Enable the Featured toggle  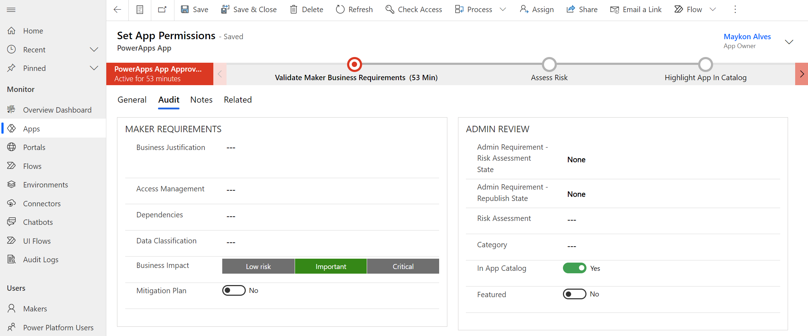click(574, 294)
